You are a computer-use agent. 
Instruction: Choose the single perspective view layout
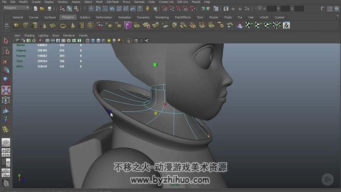[6, 142]
